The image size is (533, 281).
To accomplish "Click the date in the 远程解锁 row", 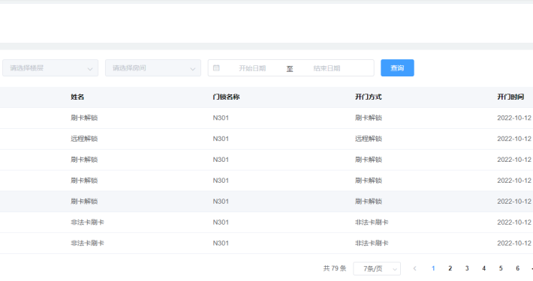I will pyautogui.click(x=514, y=139).
